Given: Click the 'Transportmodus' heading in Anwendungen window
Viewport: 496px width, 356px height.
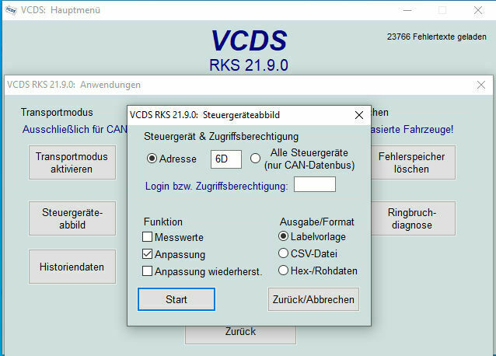Looking at the screenshot, I should click(x=57, y=112).
